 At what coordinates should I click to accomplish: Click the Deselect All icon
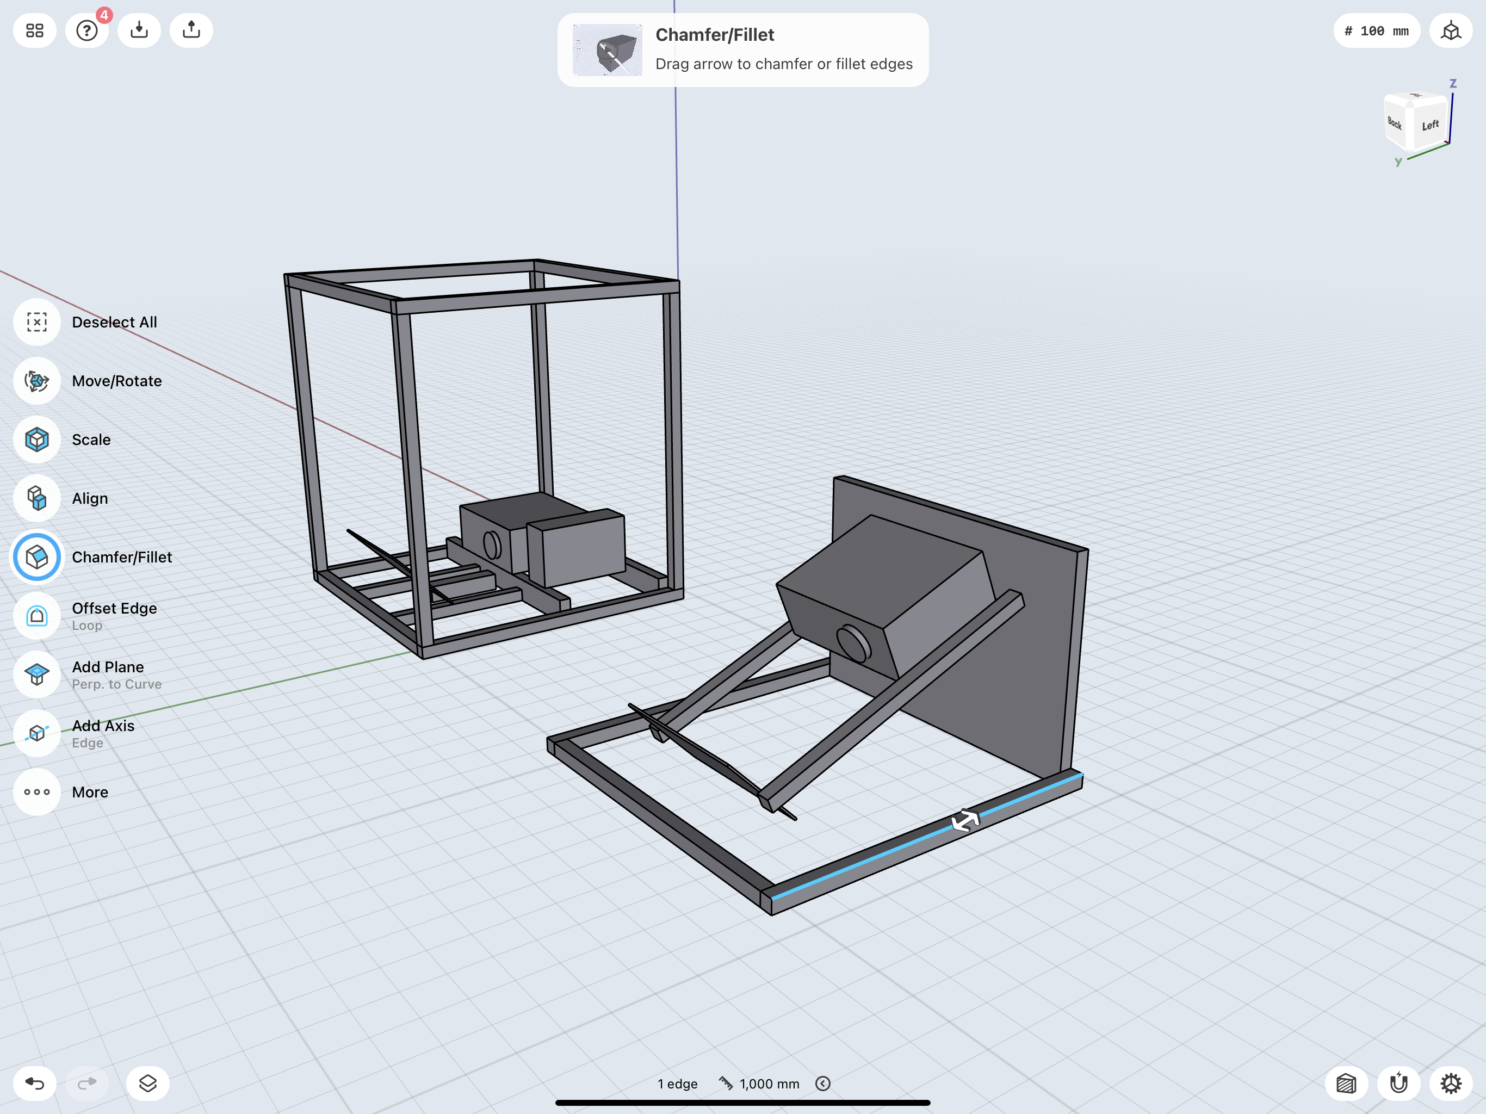click(x=37, y=322)
